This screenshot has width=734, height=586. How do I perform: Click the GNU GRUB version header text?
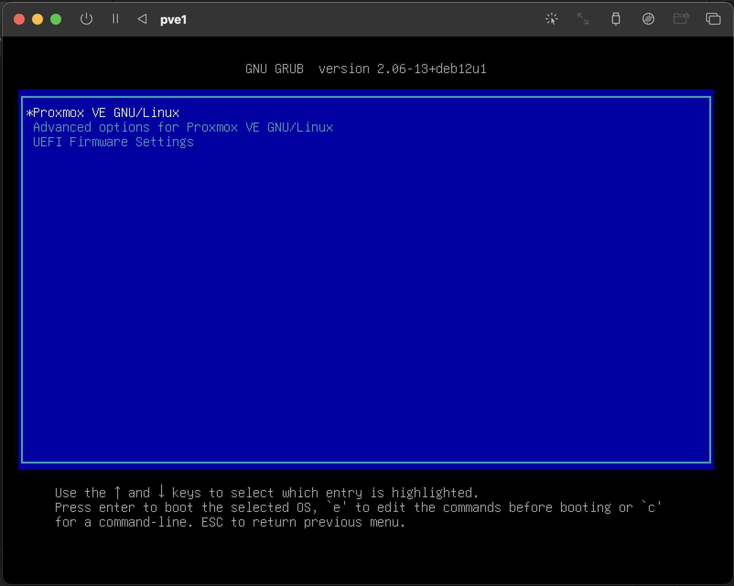366,69
